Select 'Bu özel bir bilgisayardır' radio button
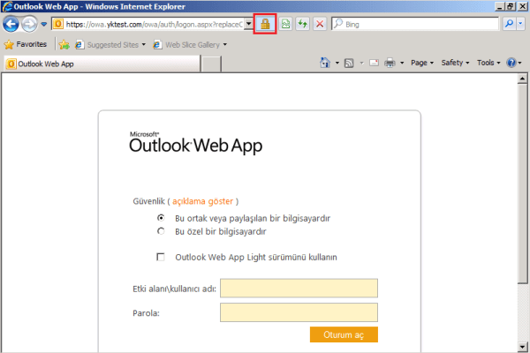 click(x=161, y=231)
